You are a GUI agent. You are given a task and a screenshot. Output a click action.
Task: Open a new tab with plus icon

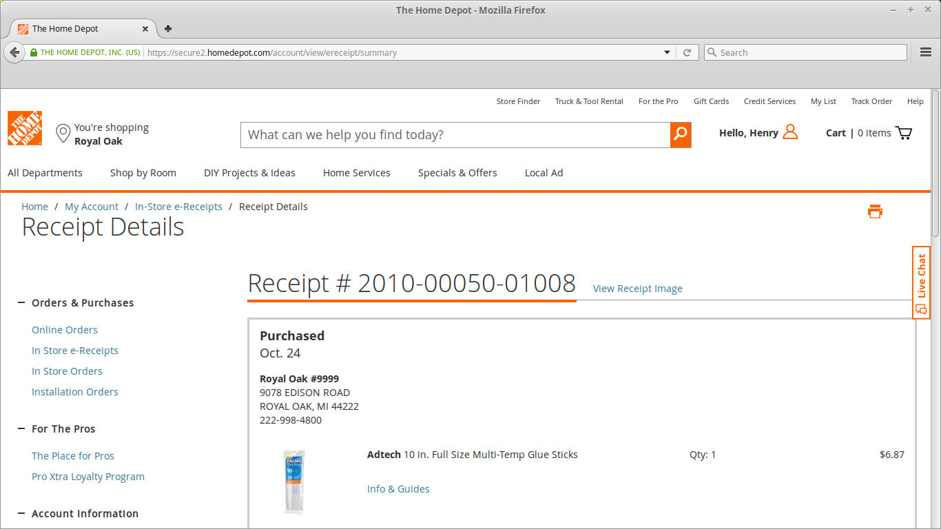(168, 29)
